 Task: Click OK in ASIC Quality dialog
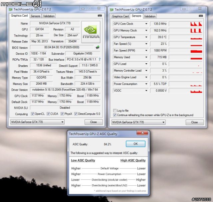tap(135, 144)
